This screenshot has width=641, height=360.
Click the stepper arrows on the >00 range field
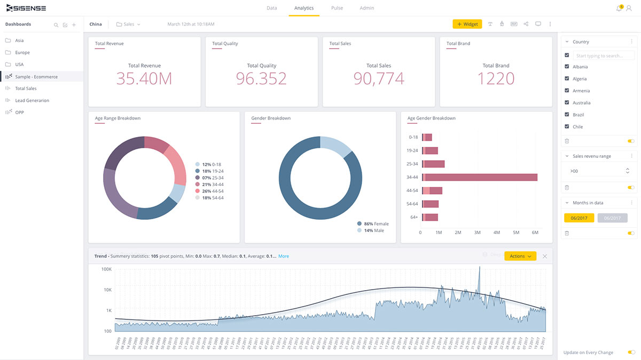click(627, 171)
